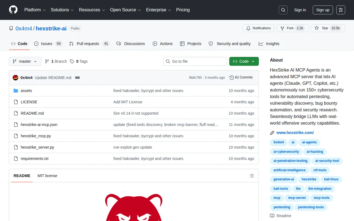
Task: Open the Solutions menu
Action: 62,10
